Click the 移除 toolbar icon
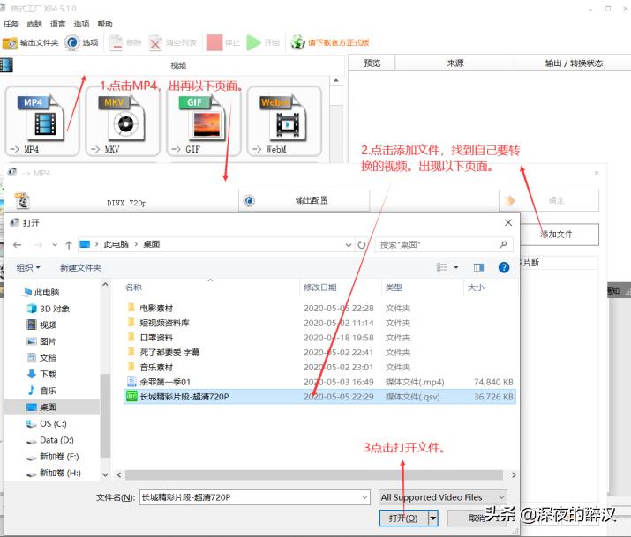631x537 pixels. click(x=116, y=42)
